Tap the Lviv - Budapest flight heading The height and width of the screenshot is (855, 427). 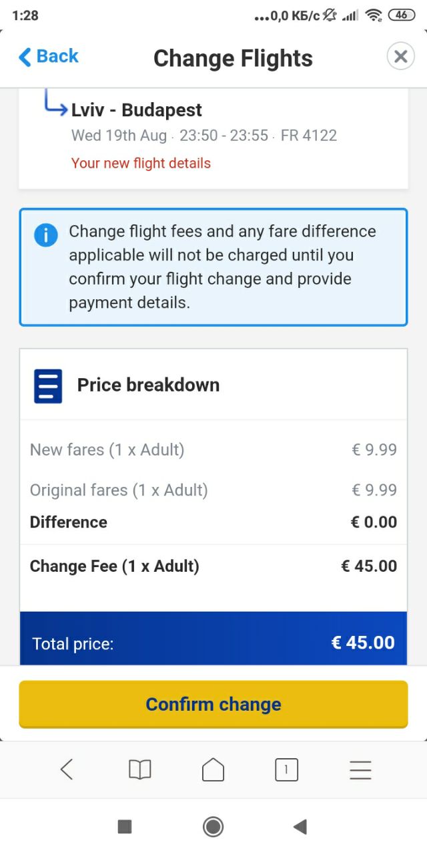point(137,110)
